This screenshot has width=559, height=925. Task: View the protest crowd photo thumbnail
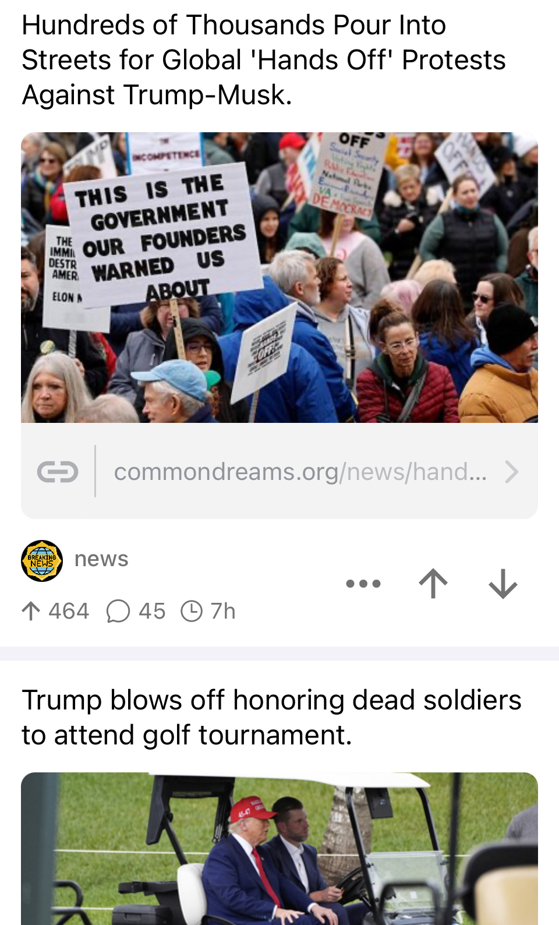279,277
